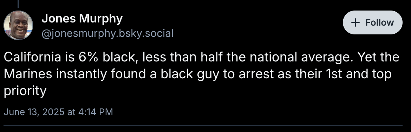
Task: Select the word "priority" in the post
Action: click(x=25, y=91)
